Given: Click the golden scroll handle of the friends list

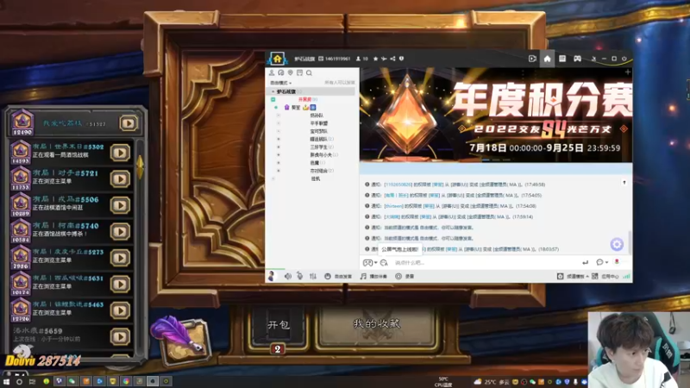Looking at the screenshot, I should click(x=140, y=166).
